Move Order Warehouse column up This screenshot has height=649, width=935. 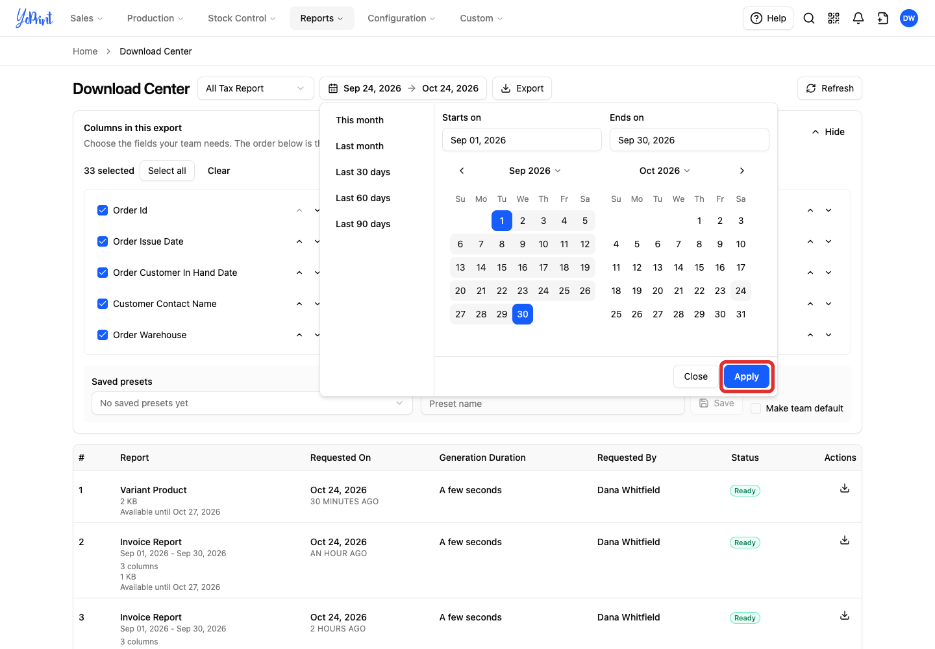299,335
